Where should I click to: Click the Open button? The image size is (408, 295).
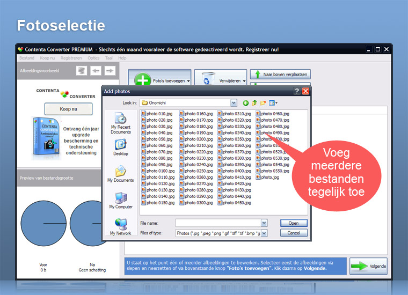tap(294, 223)
